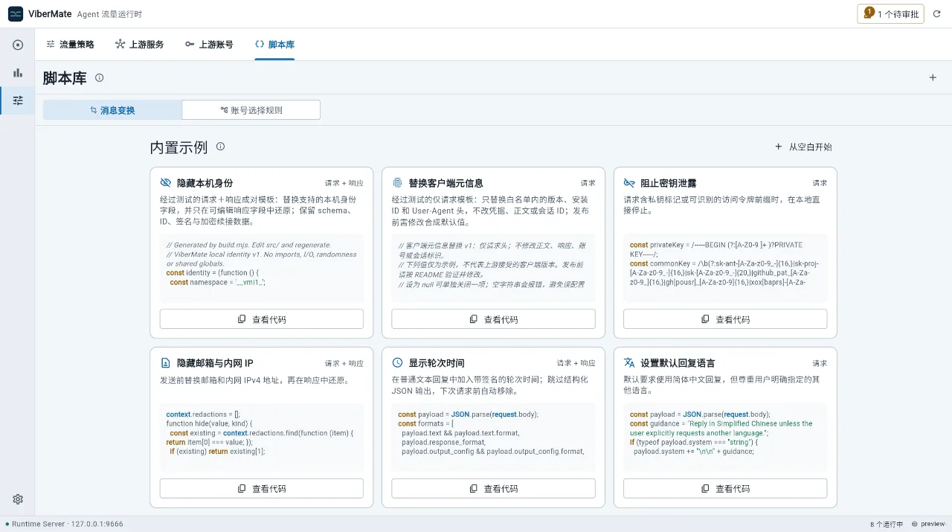View code for 隐藏邮箱与内网 IP
Screen dimensions: 952x532
262,489
